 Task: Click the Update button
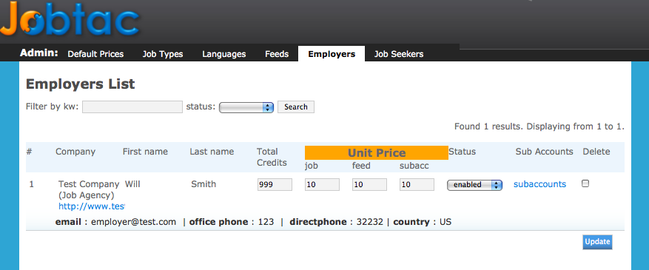coord(597,242)
